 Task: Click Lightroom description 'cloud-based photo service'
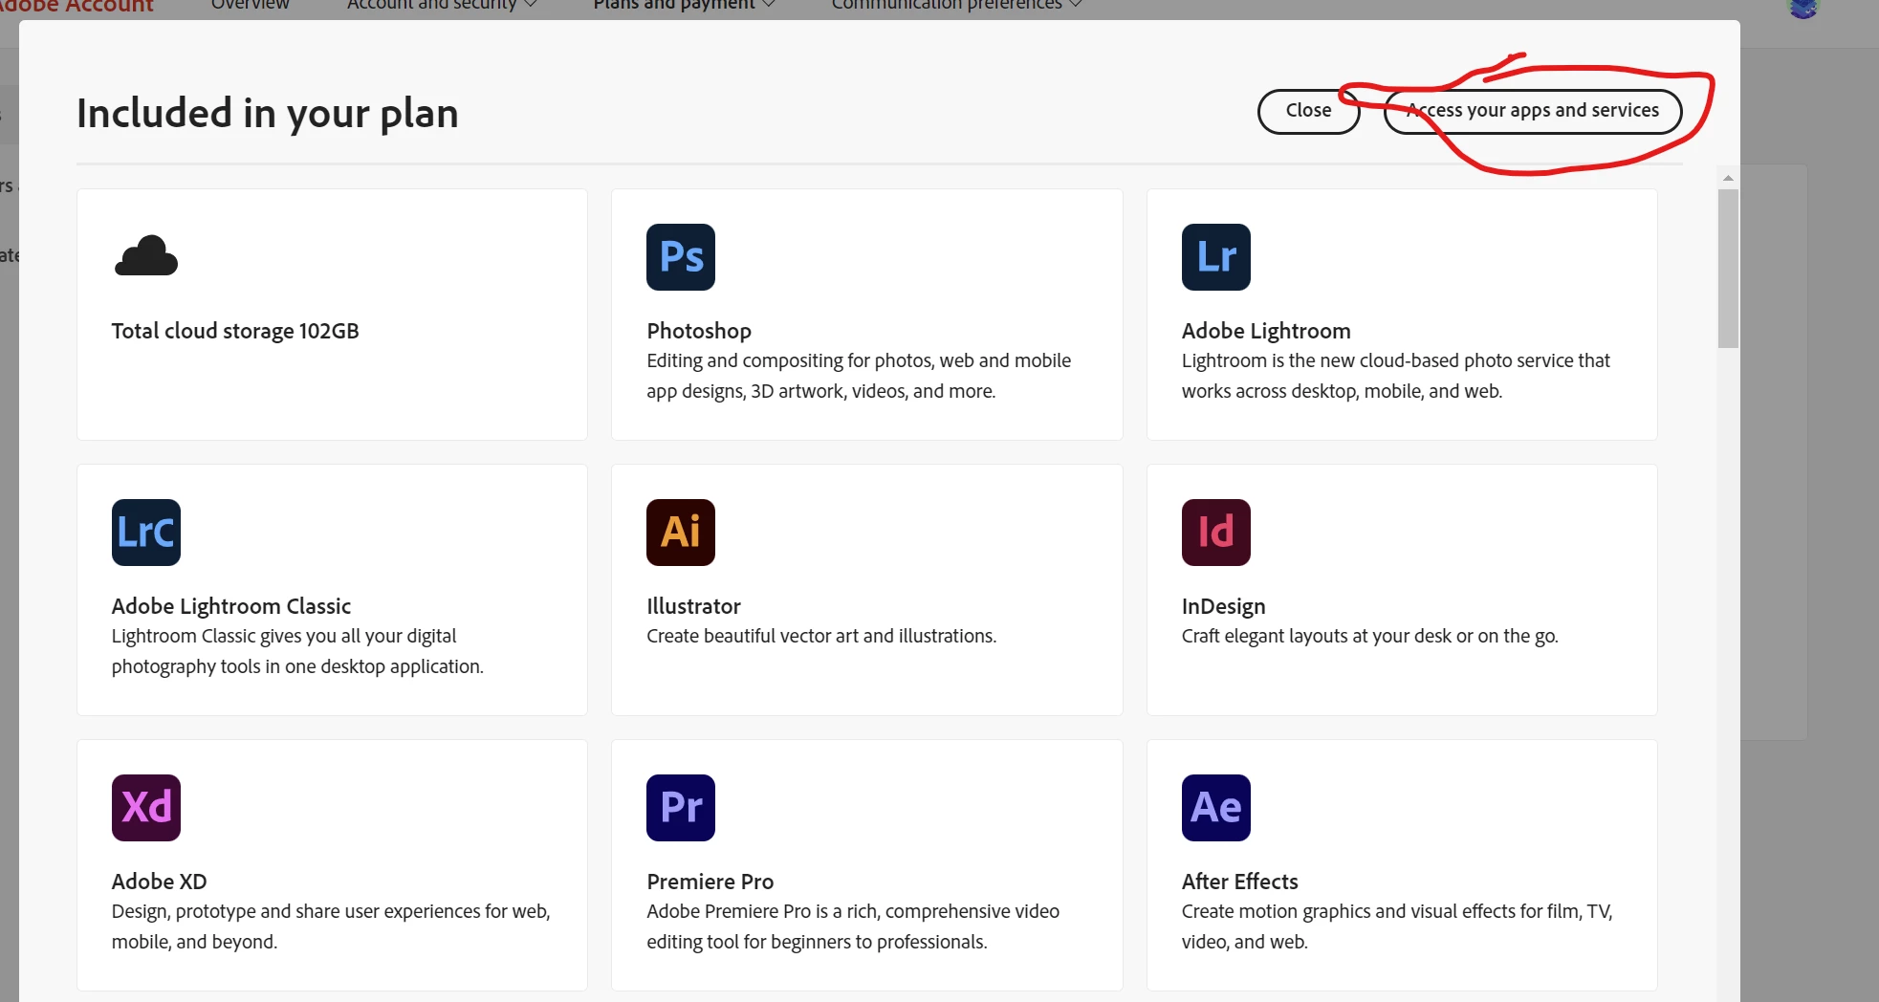tap(1396, 376)
